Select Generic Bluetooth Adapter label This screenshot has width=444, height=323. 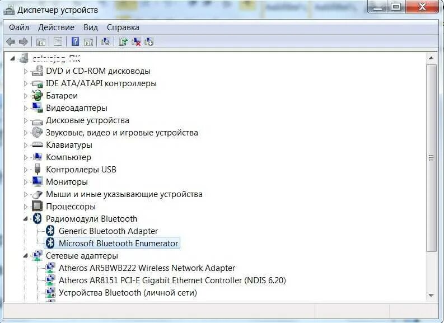point(108,231)
